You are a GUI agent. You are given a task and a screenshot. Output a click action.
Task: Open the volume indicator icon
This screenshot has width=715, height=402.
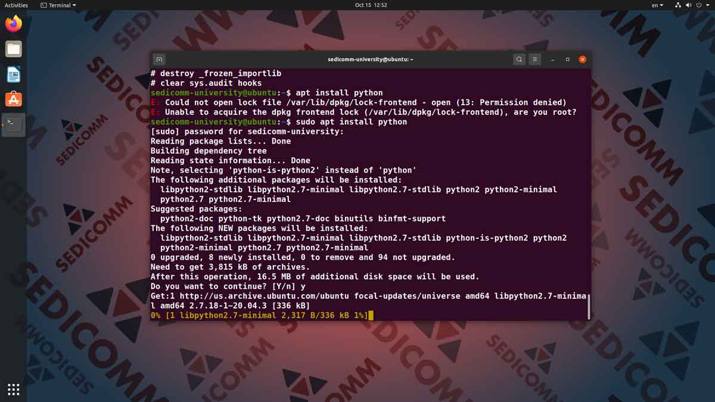pos(689,5)
